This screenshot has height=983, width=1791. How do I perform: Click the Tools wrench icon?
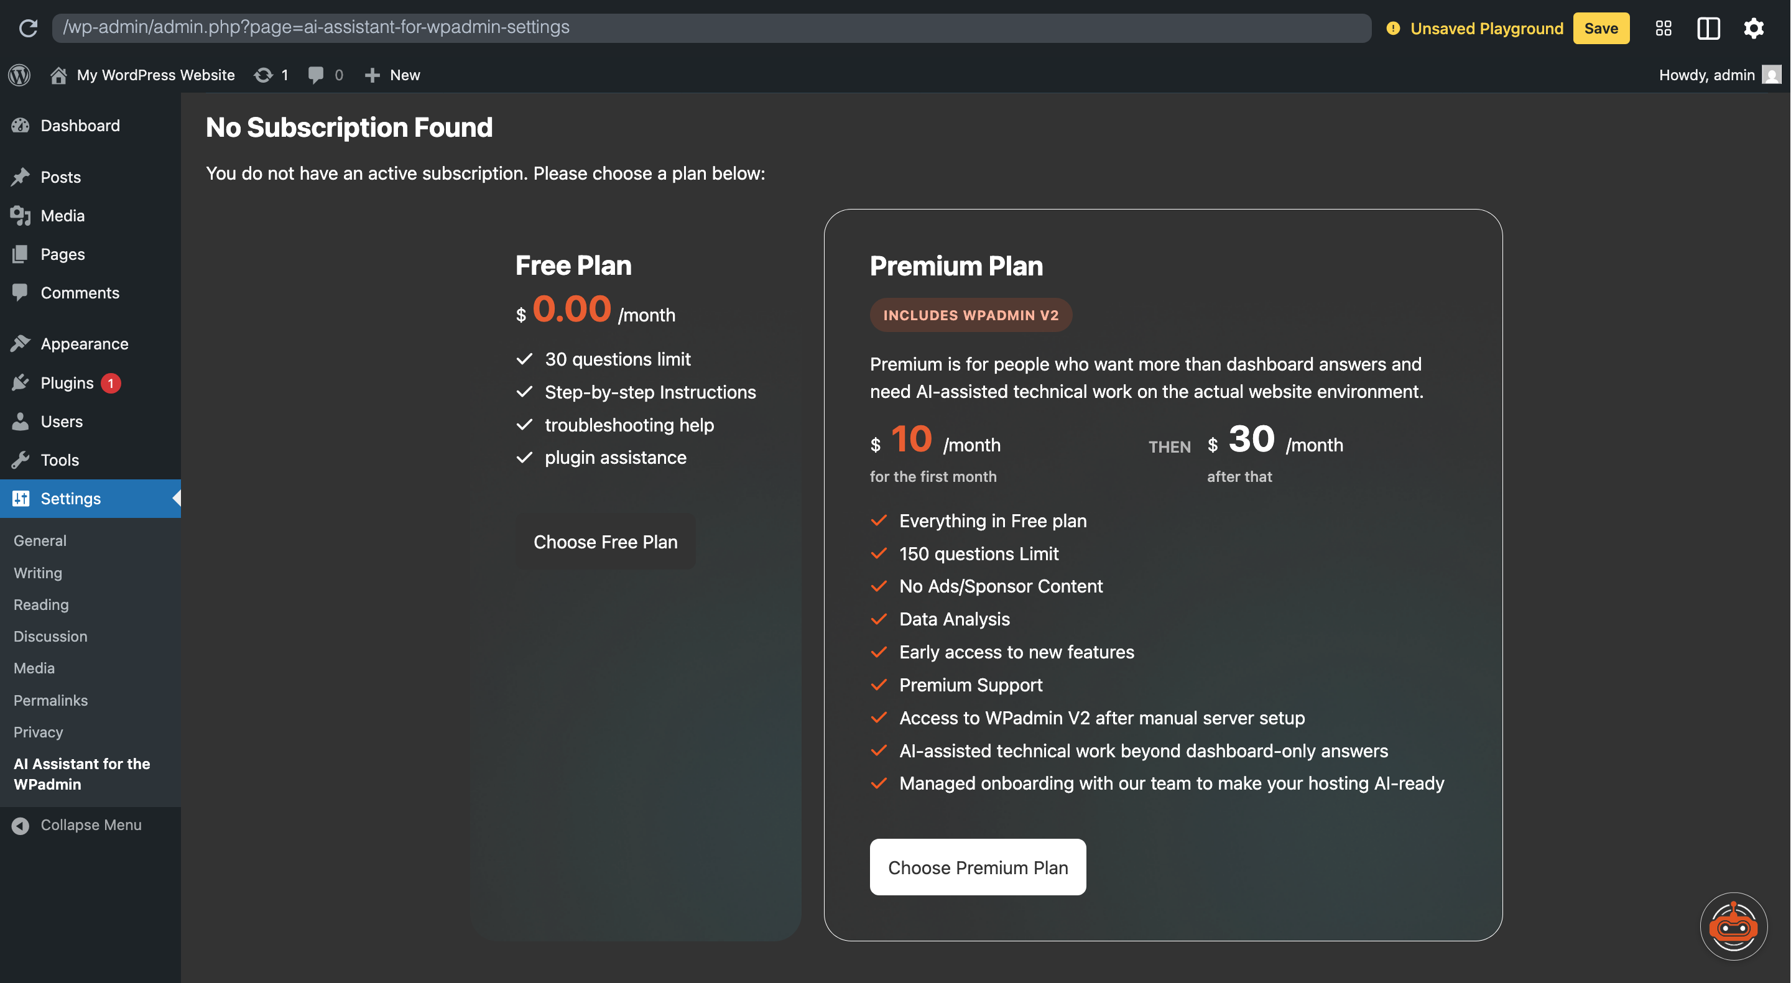[x=21, y=459]
